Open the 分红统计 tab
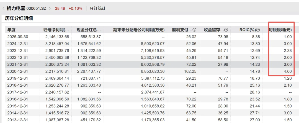The height and width of the screenshot is (123, 299). point(97,8)
